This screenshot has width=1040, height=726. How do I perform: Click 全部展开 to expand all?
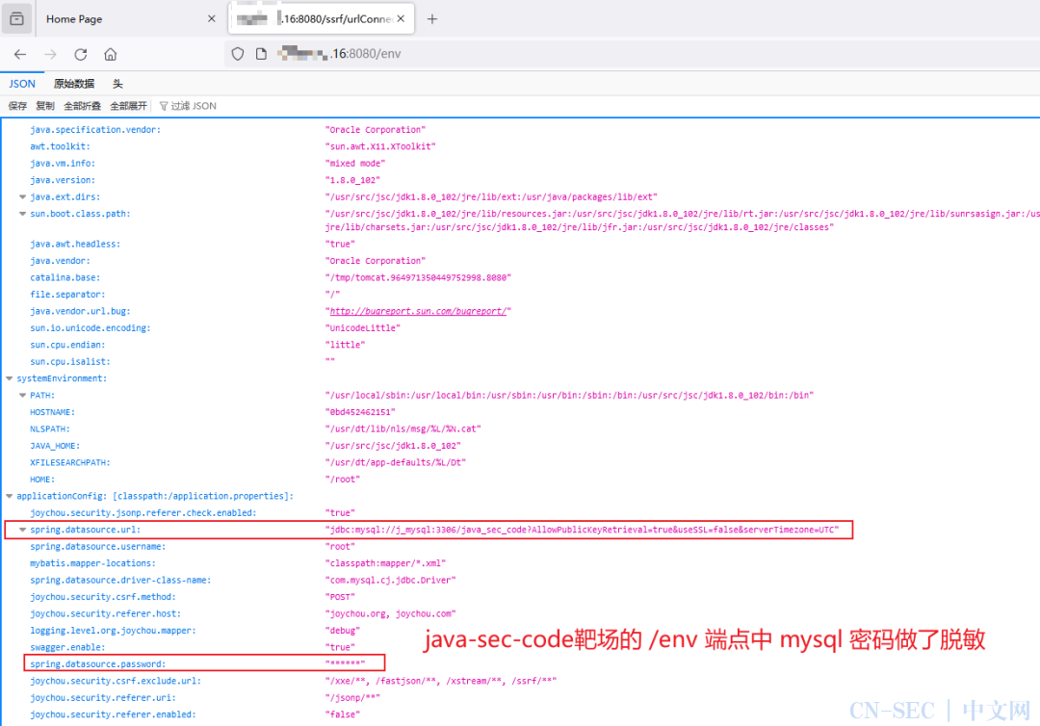click(x=128, y=106)
